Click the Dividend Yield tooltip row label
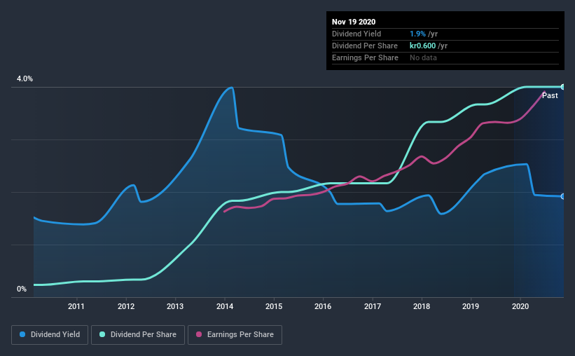The image size is (575, 356). (356, 34)
